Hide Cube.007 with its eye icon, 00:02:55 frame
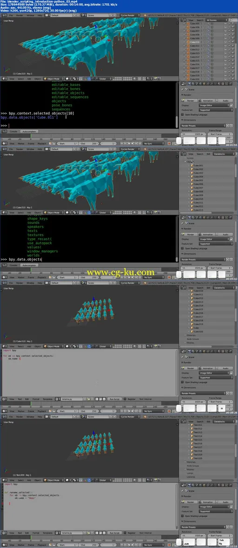The width and height of the screenshot is (238, 548). click(x=225, y=31)
